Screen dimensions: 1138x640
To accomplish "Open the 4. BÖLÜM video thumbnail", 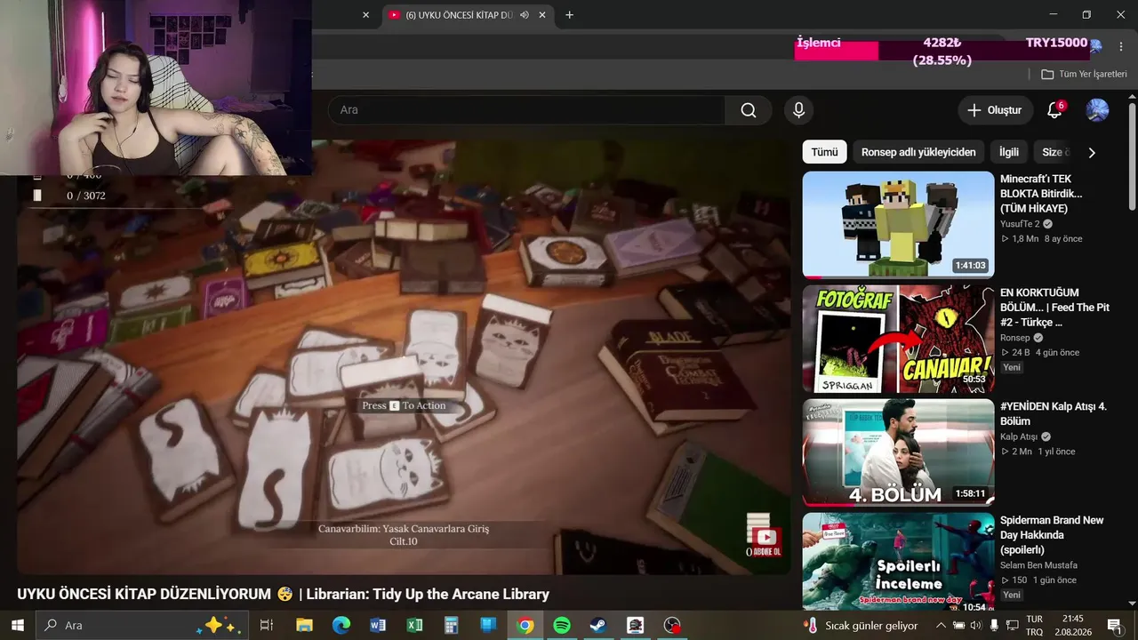I will (x=898, y=452).
